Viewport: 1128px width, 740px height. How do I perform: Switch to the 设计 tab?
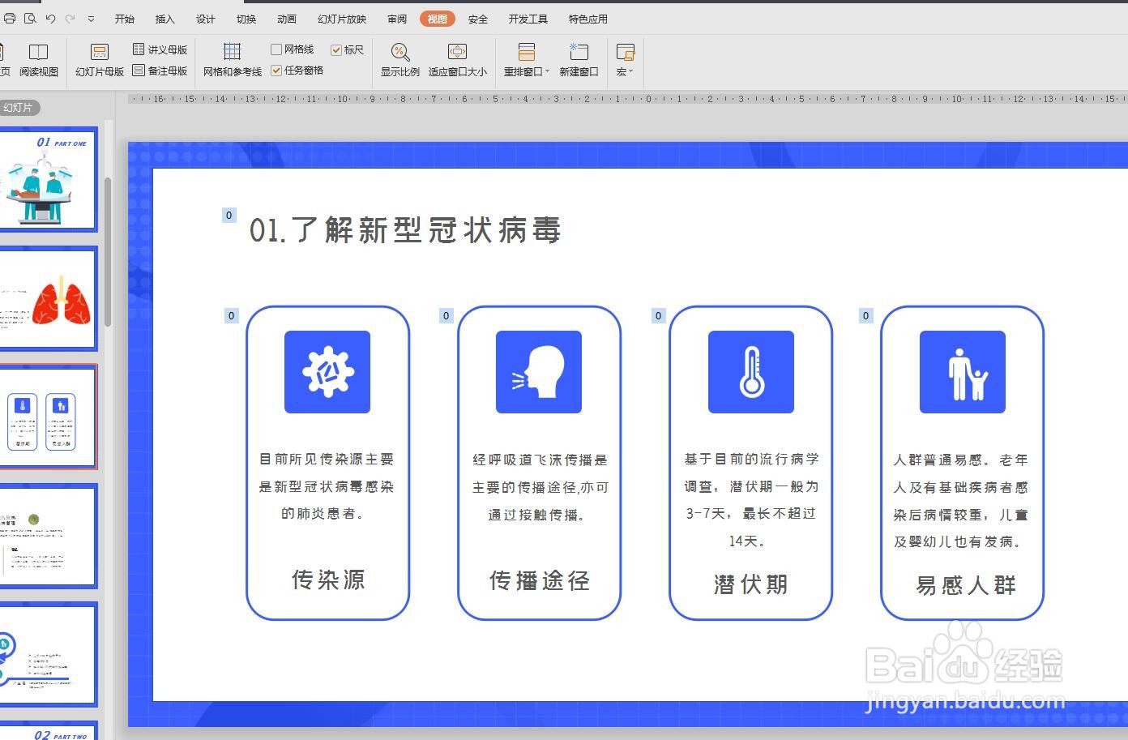(x=206, y=19)
